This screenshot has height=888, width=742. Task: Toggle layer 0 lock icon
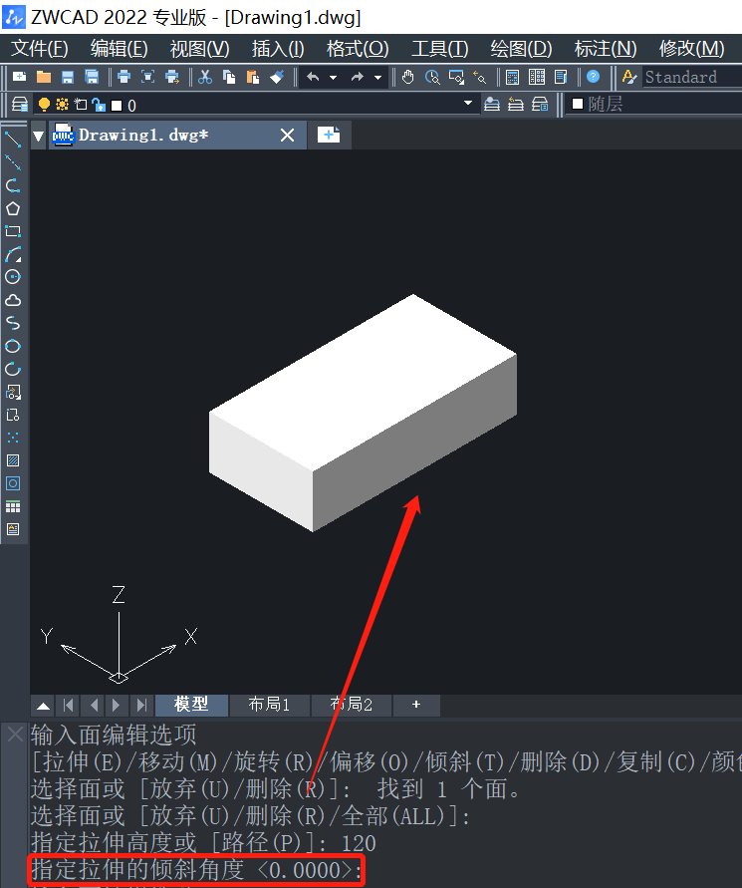(99, 105)
